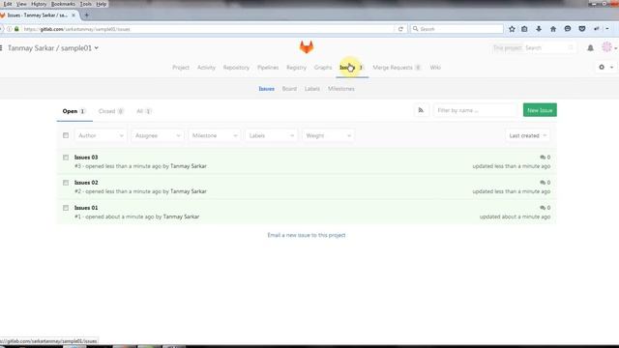The height and width of the screenshot is (348, 619).
Task: Click the New Issue button
Action: click(540, 110)
